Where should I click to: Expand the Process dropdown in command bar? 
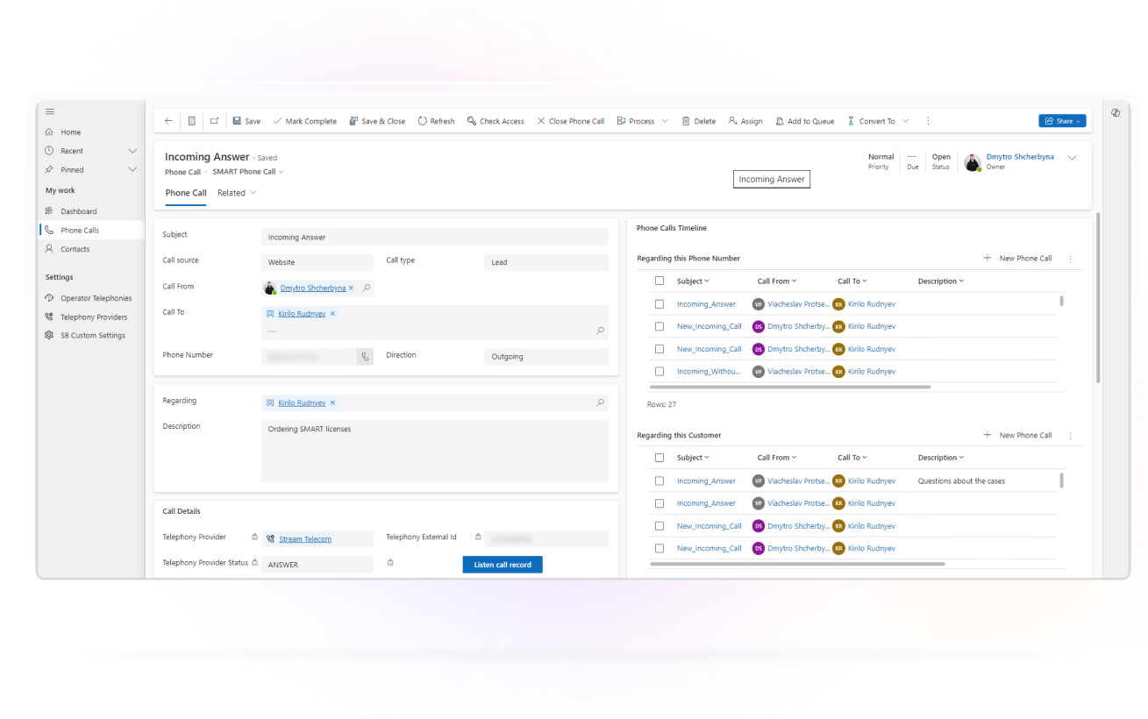tap(665, 121)
